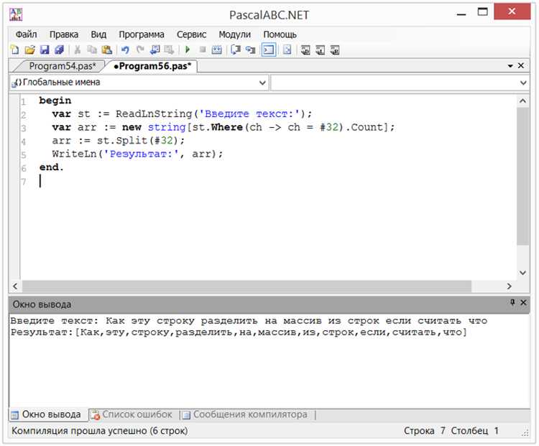Image resolution: width=539 pixels, height=446 pixels.
Task: Open the Модули menu
Action: (235, 34)
